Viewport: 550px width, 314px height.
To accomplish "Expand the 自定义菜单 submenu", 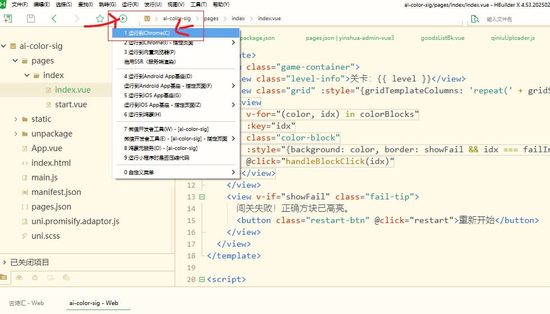I will pos(233,172).
